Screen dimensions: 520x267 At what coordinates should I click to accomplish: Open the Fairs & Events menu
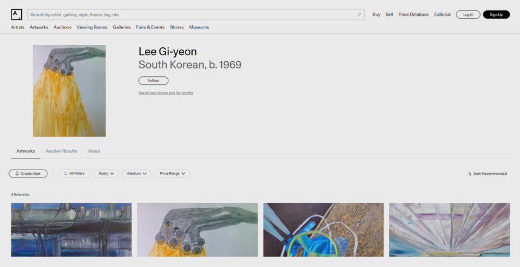coord(150,27)
